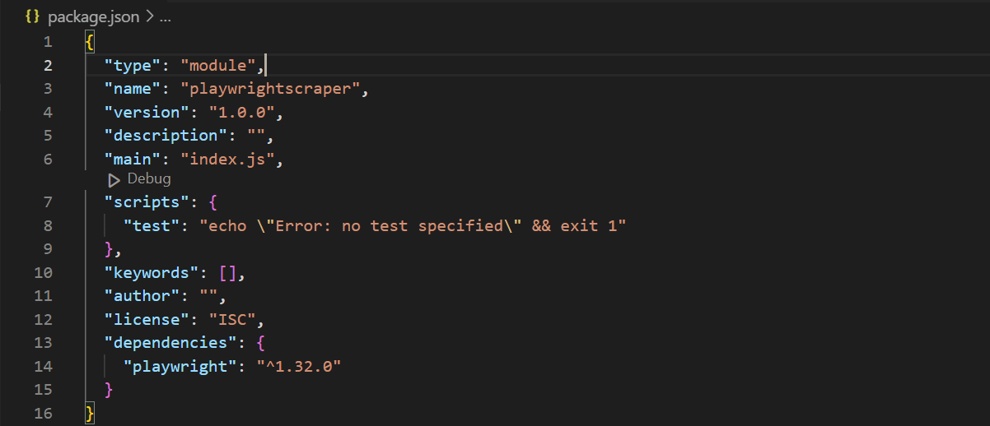
Task: Click the "playwrightscraper" name value
Action: click(270, 88)
